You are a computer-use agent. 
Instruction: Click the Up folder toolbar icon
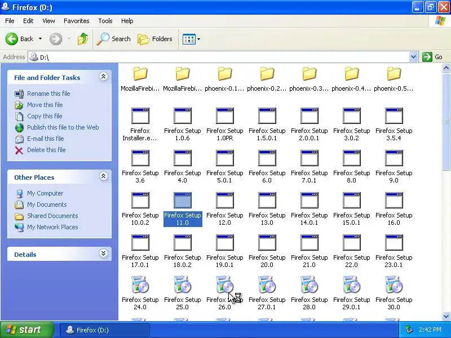[x=83, y=39]
